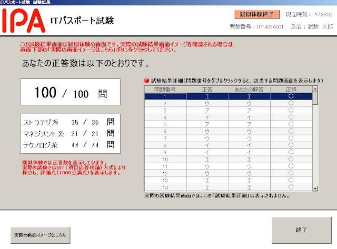Click the ITパスポート試験 title text
337x249 pixels.
click(82, 21)
